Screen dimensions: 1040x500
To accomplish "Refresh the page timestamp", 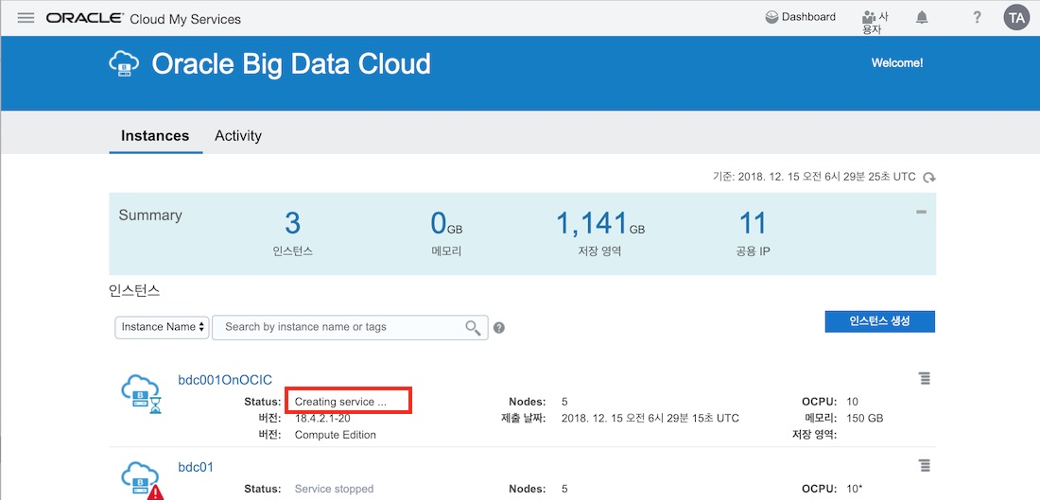I will pos(930,177).
